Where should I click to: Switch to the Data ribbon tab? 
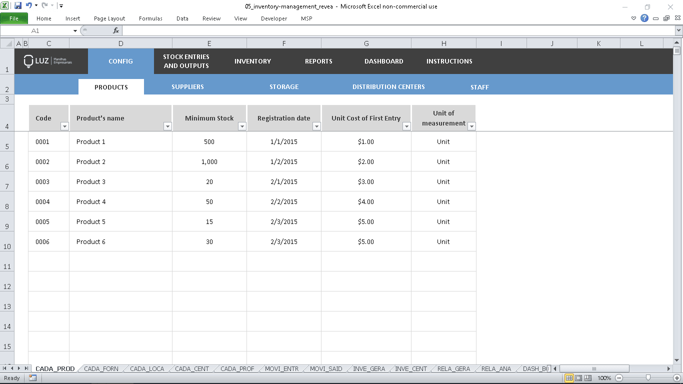(x=182, y=18)
